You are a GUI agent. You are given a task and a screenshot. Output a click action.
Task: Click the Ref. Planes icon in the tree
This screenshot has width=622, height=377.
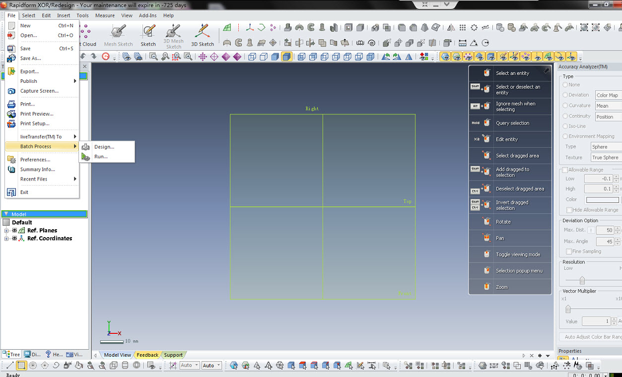point(22,231)
